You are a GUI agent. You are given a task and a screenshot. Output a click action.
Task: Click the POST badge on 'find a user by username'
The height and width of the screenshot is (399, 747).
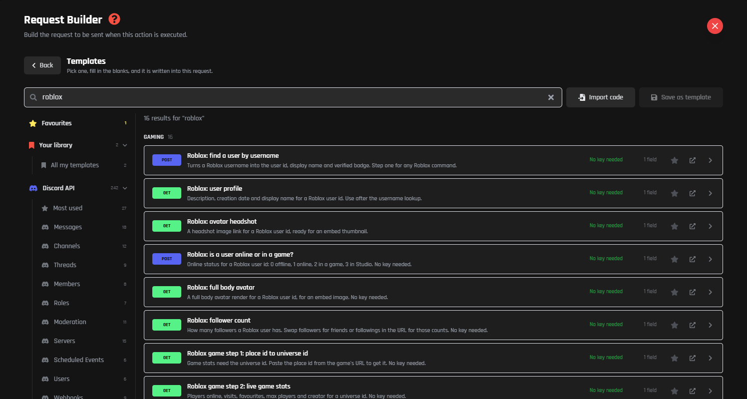(x=167, y=160)
